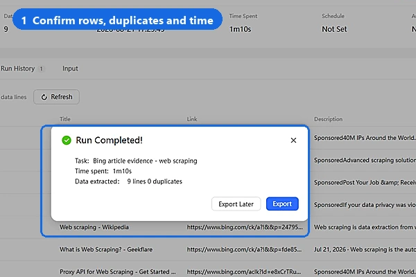
Task: Switch to the Input tab
Action: tap(70, 69)
